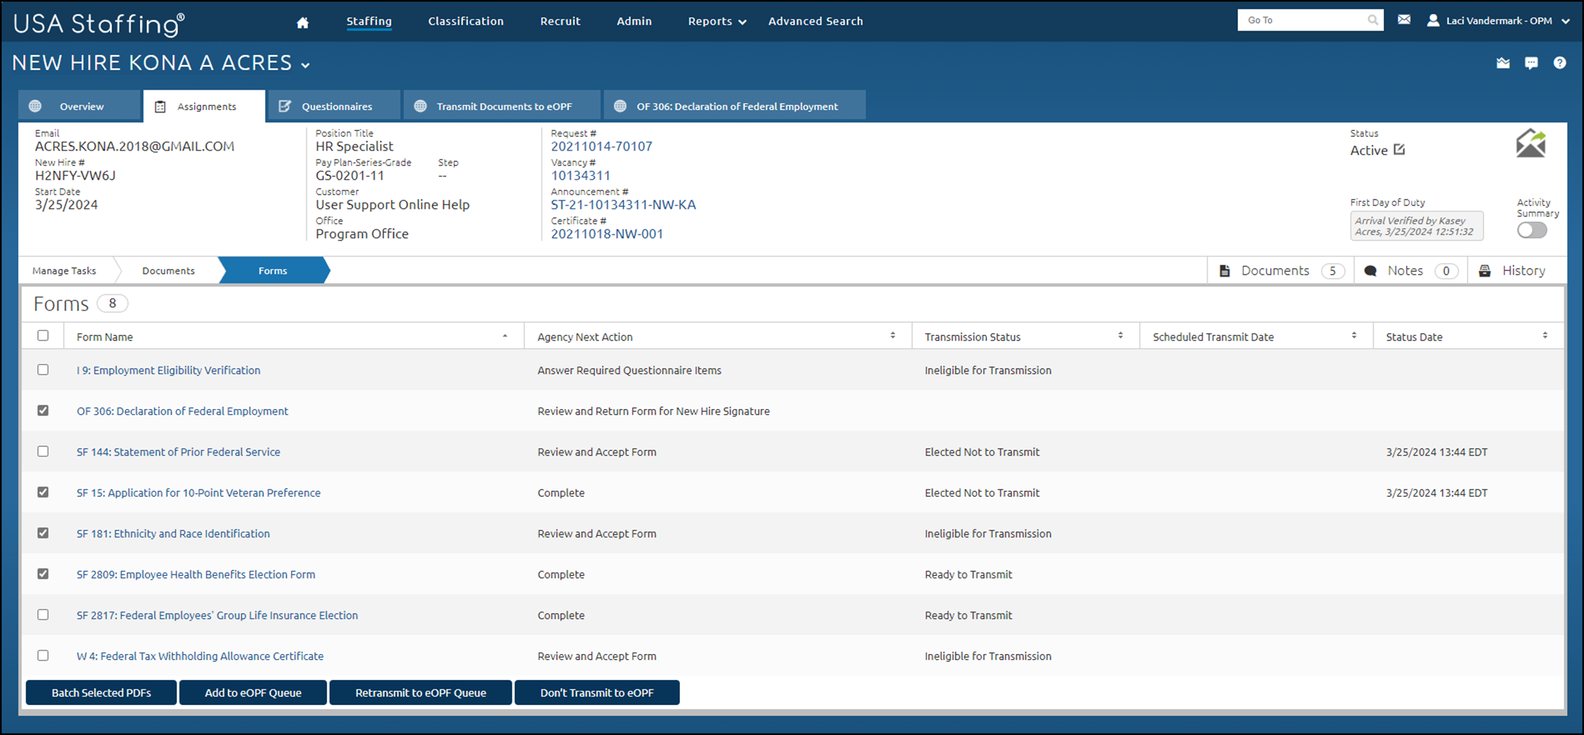Click the Batch Selected PDFs button
Viewport: 1584px width, 735px height.
(x=101, y=693)
